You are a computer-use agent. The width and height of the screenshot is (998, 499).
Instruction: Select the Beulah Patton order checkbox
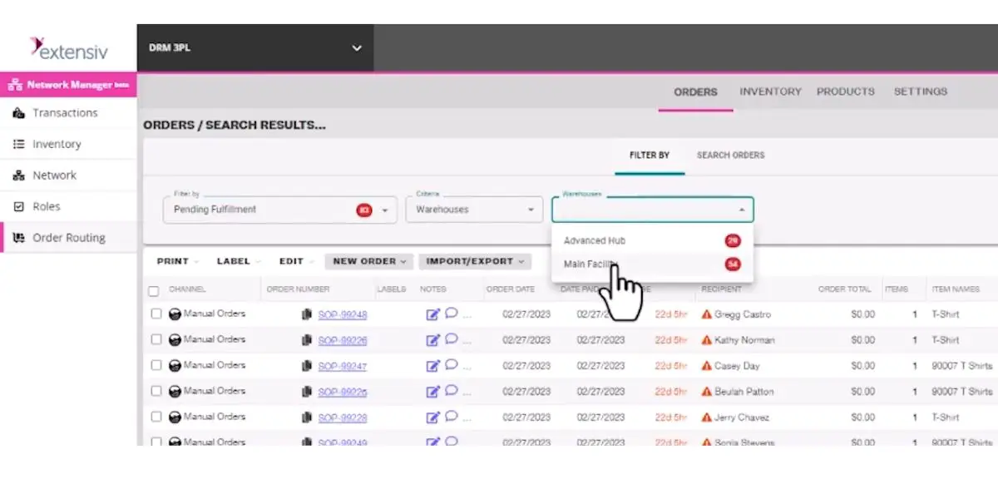(x=156, y=391)
